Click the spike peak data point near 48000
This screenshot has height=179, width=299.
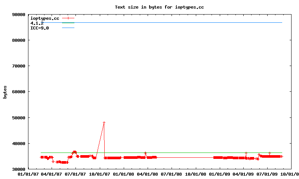coord(104,122)
